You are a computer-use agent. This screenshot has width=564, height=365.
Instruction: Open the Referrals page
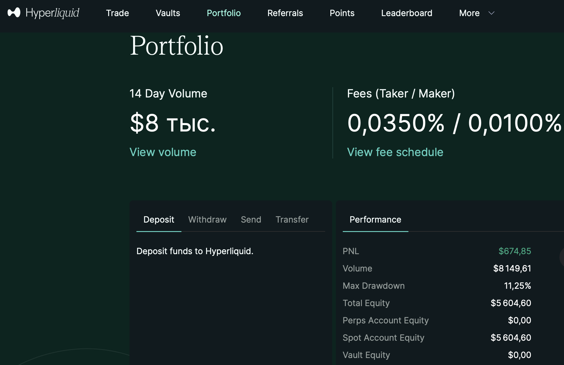(285, 13)
